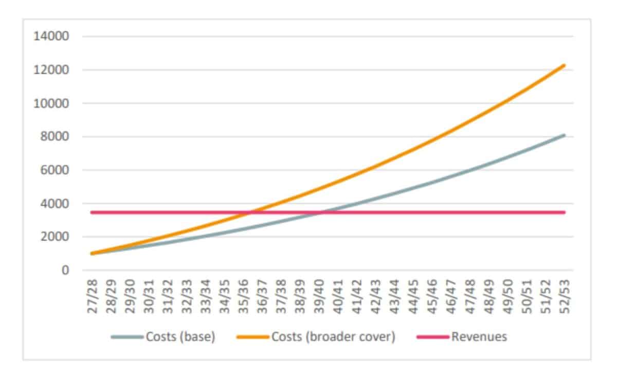617x374 pixels.
Task: Click the Costs (broader cover) legend label
Action: pos(333,337)
